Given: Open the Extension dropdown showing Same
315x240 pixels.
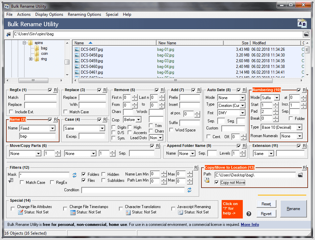Looking at the screenshot, I should (x=271, y=154).
